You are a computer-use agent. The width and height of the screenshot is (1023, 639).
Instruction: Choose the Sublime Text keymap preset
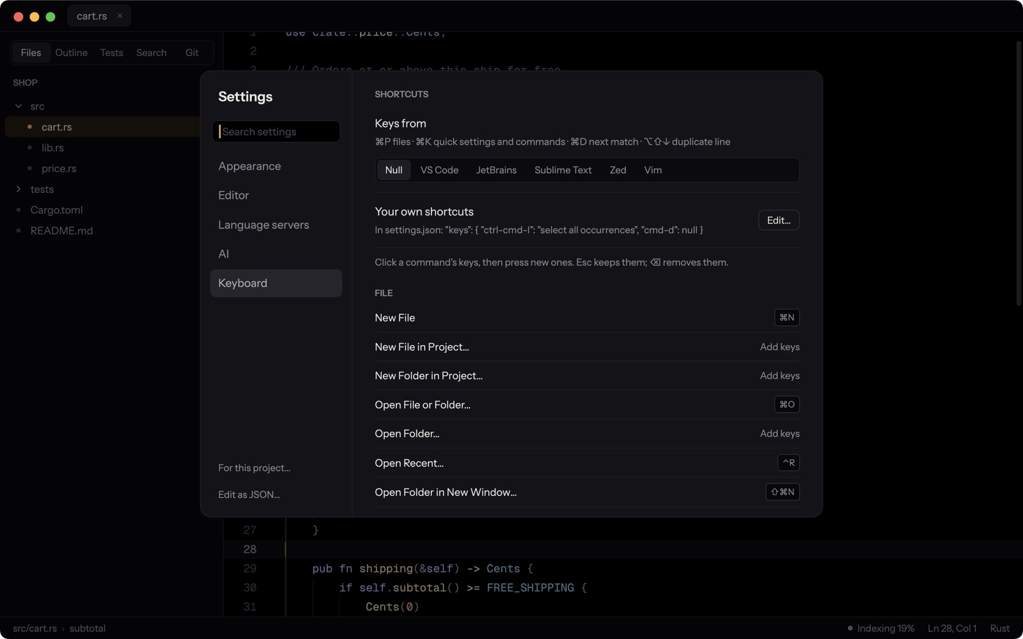coord(563,170)
